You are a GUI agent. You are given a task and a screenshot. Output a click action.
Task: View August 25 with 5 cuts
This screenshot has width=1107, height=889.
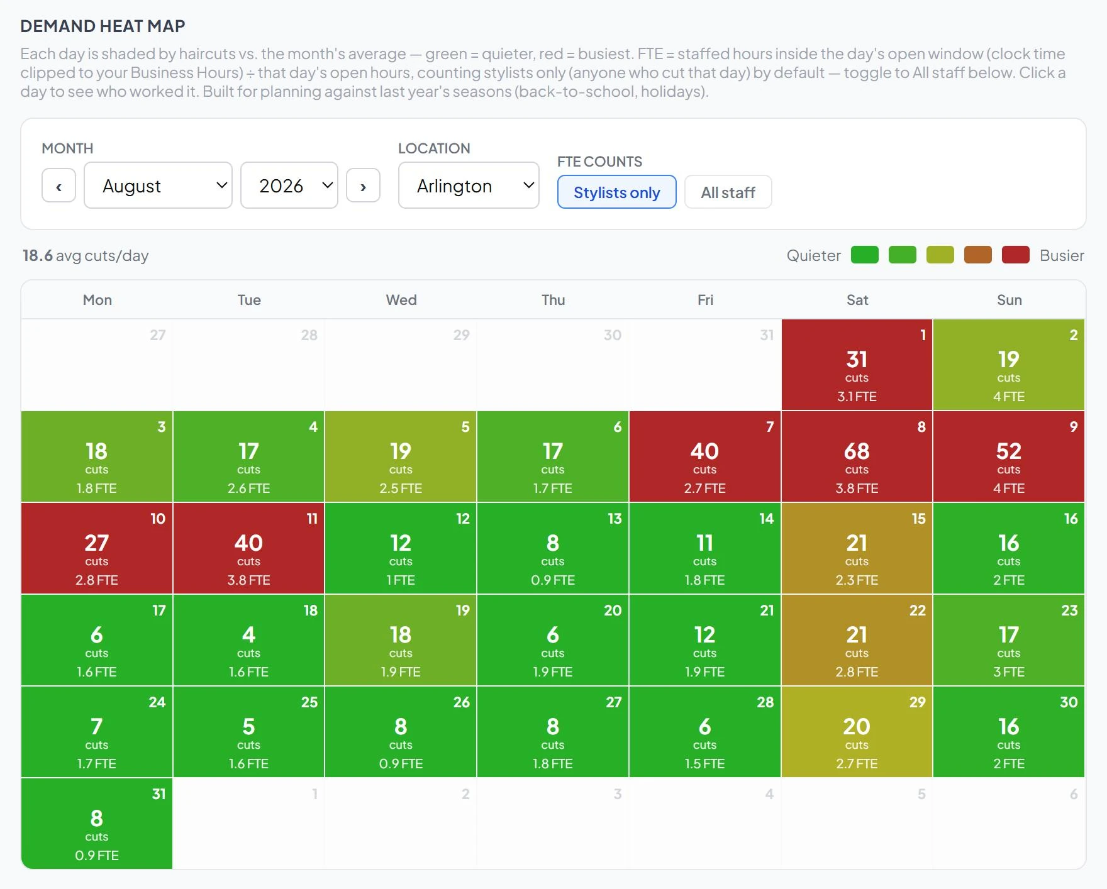pyautogui.click(x=248, y=732)
